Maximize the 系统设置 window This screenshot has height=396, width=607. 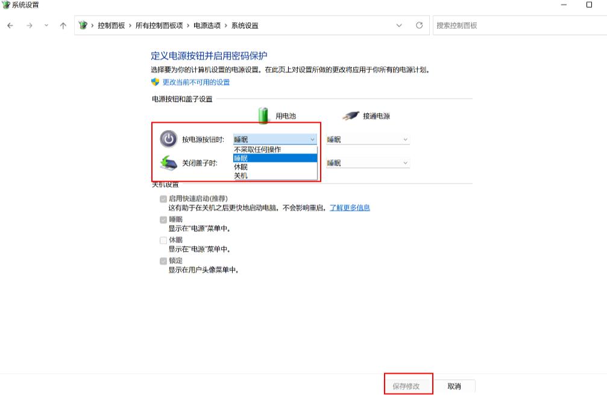[589, 5]
